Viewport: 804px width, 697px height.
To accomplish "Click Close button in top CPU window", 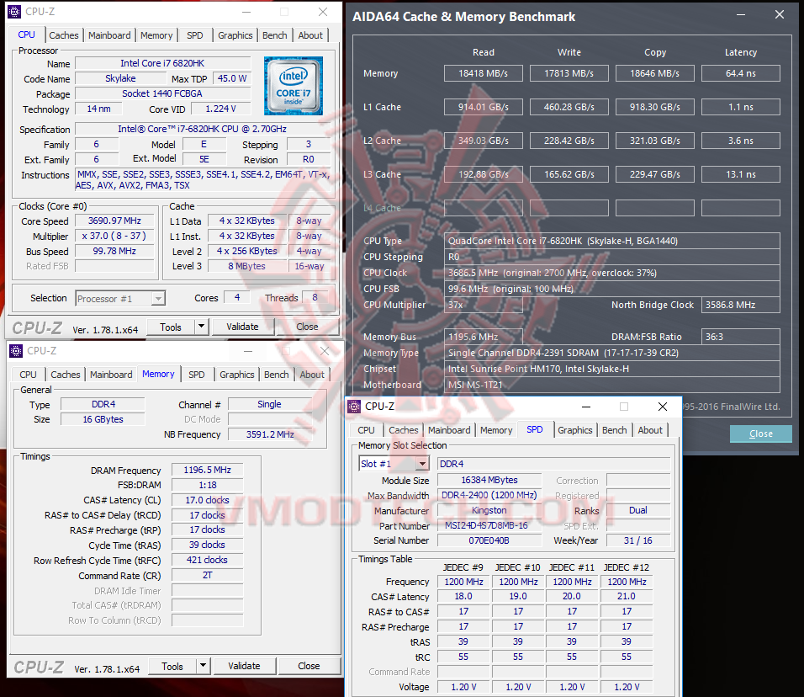I will click(307, 327).
